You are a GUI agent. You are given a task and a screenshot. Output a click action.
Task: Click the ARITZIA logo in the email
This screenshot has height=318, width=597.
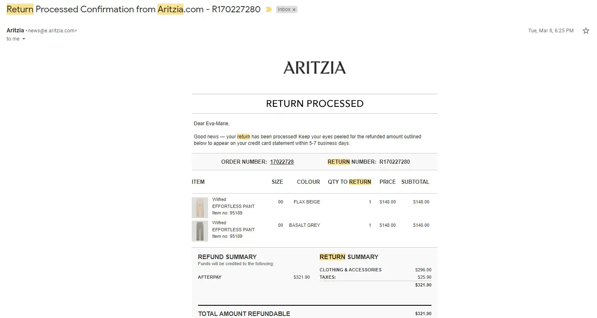click(314, 68)
